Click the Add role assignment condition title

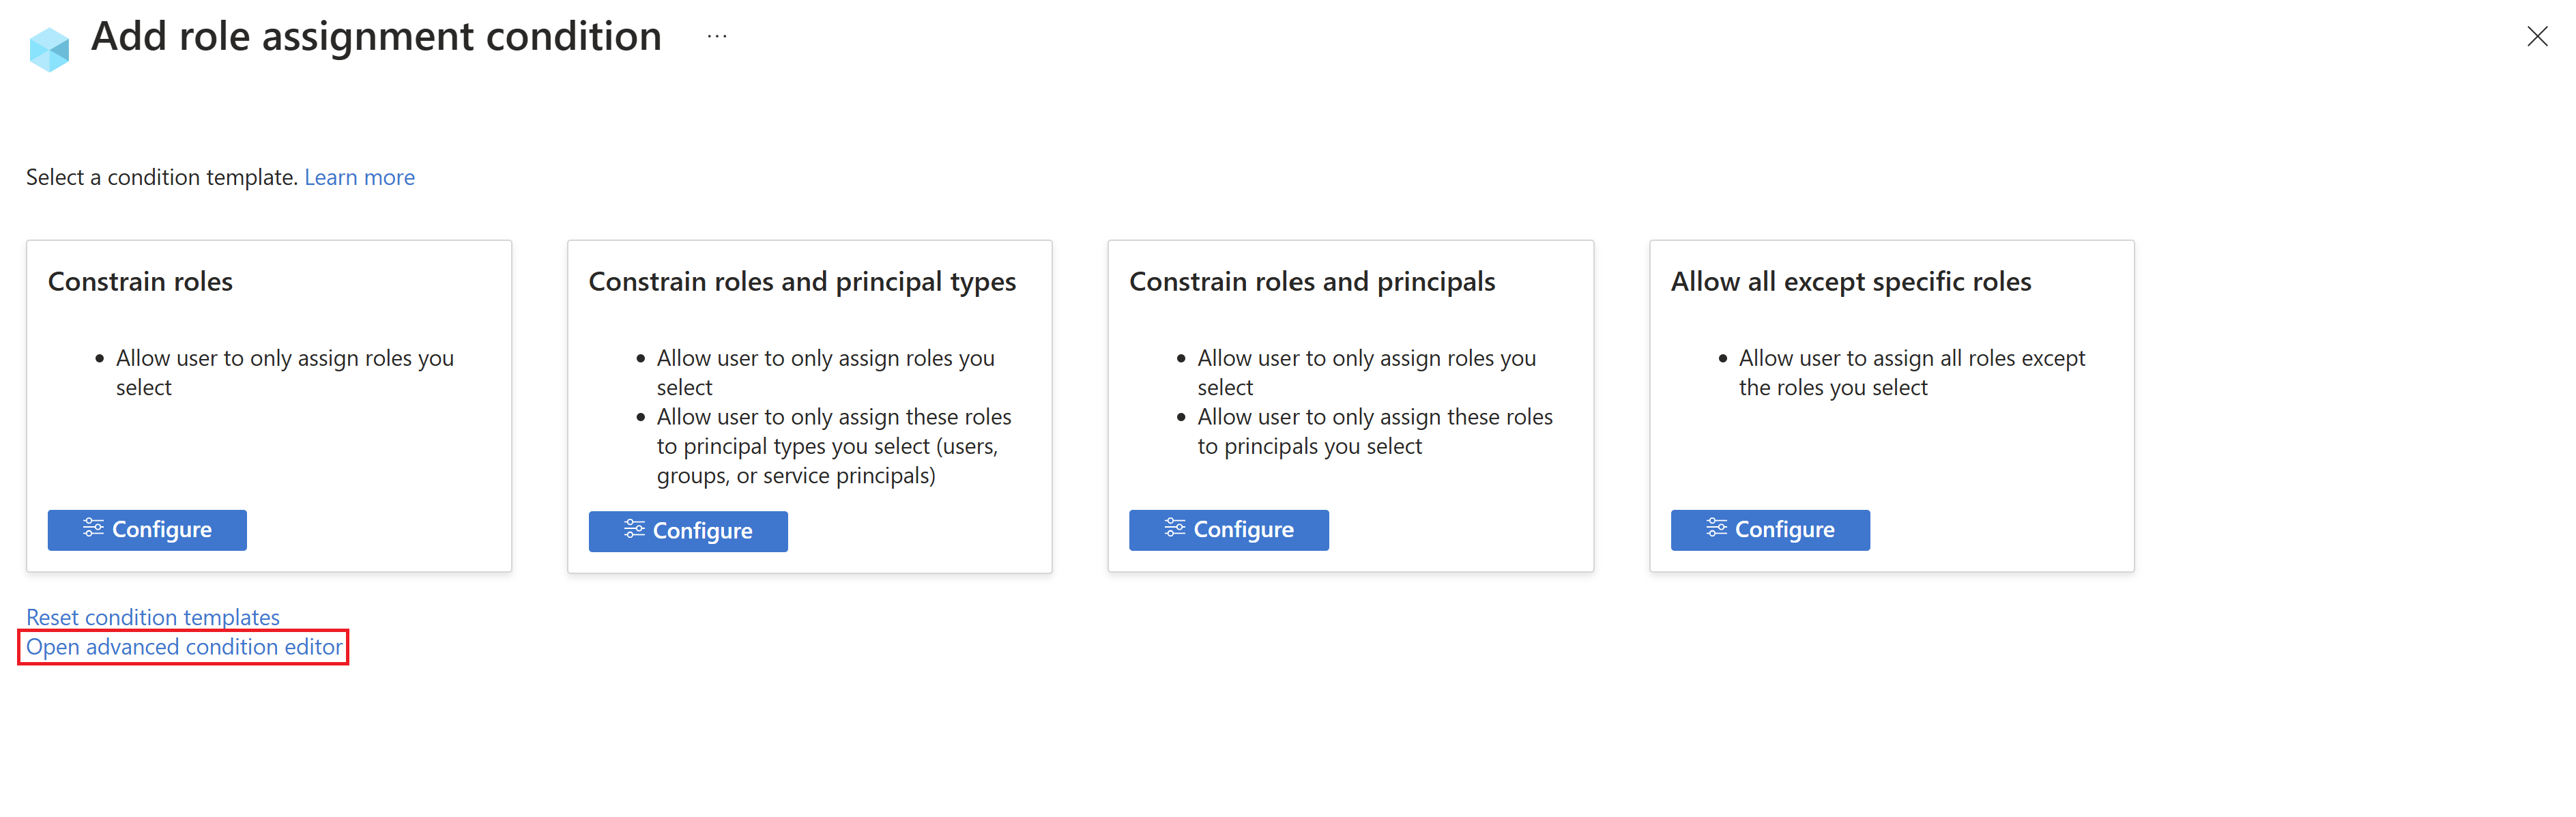376,37
